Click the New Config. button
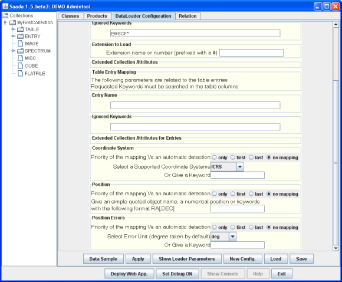The width and height of the screenshot is (342, 282). (242, 259)
